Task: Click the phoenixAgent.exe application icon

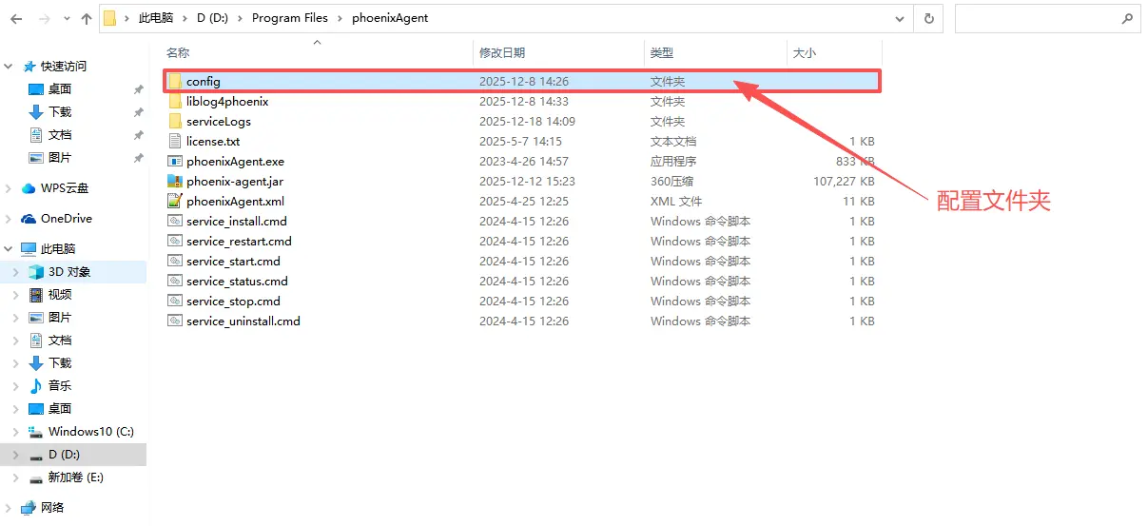Action: click(174, 162)
